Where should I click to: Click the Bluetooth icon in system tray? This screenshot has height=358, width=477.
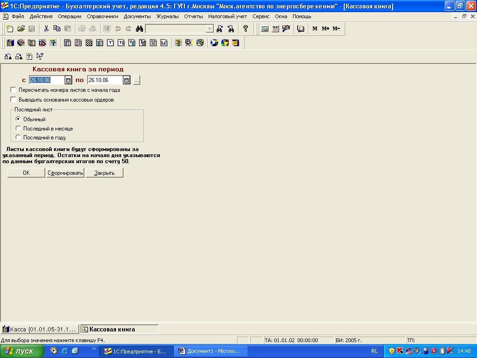point(443,351)
